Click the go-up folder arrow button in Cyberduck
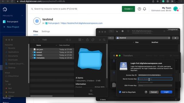The image size is (184, 103). tap(175, 38)
